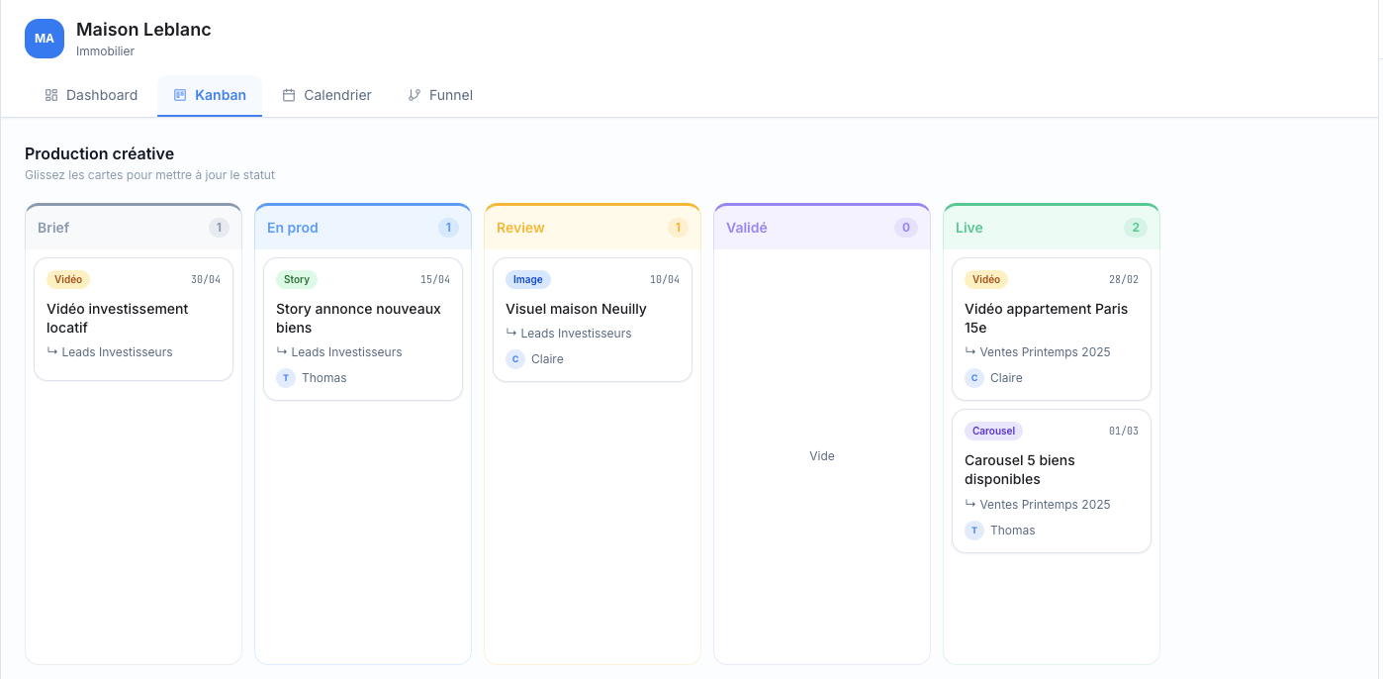1383x679 pixels.
Task: Click the Carousel tag in Live column
Action: [993, 432]
